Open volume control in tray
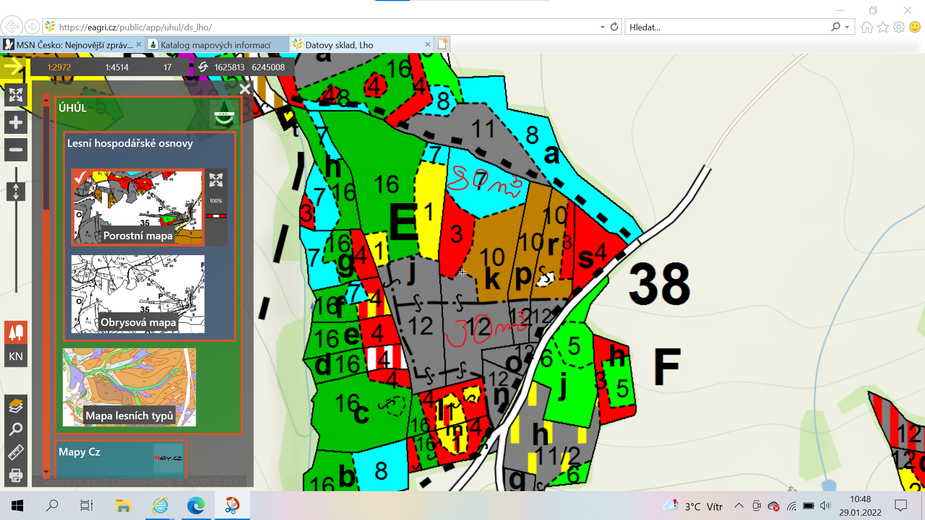 coord(826,506)
